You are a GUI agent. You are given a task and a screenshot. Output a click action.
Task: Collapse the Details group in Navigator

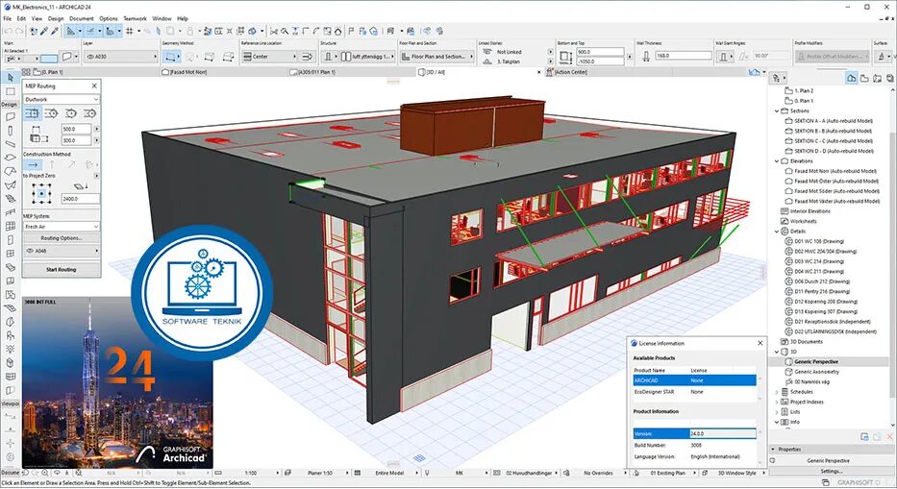pos(776,232)
